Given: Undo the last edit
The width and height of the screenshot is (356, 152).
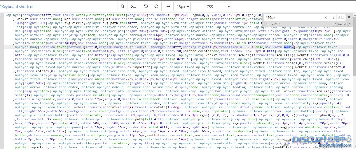Looking at the screenshot, I should 146,6.
